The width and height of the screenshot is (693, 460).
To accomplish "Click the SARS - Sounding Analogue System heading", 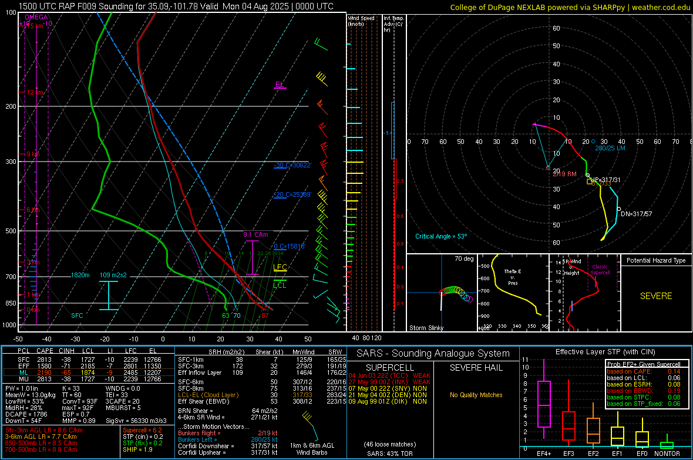I will click(433, 354).
